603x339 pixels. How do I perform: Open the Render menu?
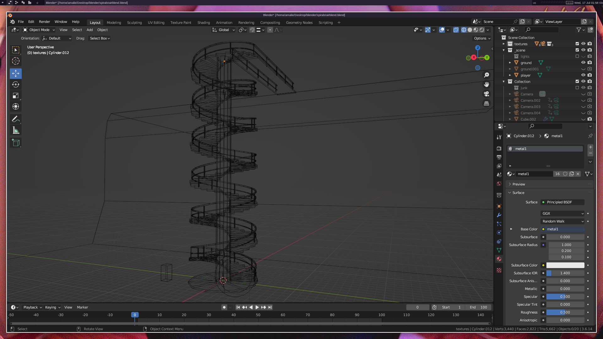click(x=44, y=22)
